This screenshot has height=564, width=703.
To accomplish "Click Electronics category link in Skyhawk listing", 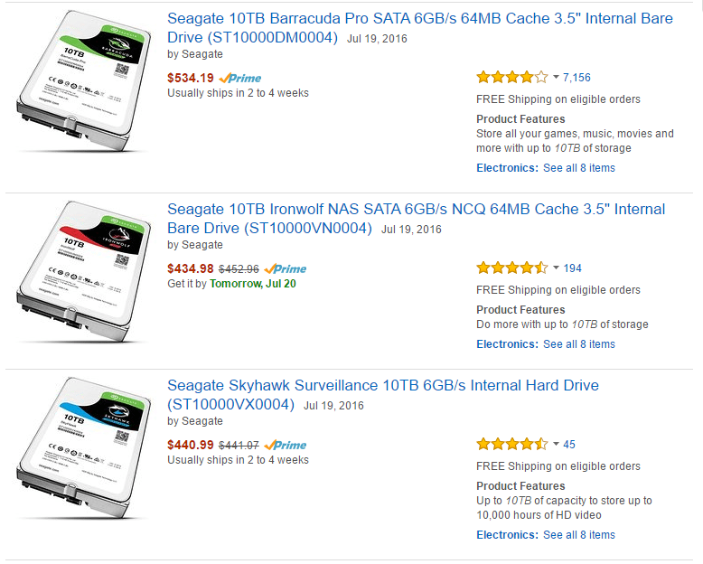I will click(507, 535).
